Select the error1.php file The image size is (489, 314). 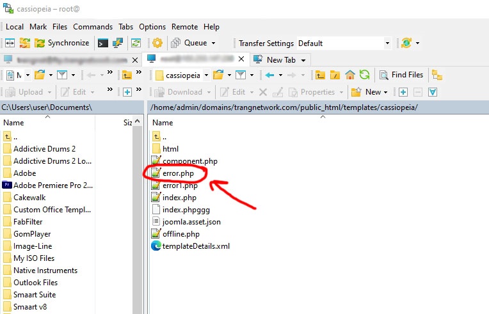(x=180, y=185)
